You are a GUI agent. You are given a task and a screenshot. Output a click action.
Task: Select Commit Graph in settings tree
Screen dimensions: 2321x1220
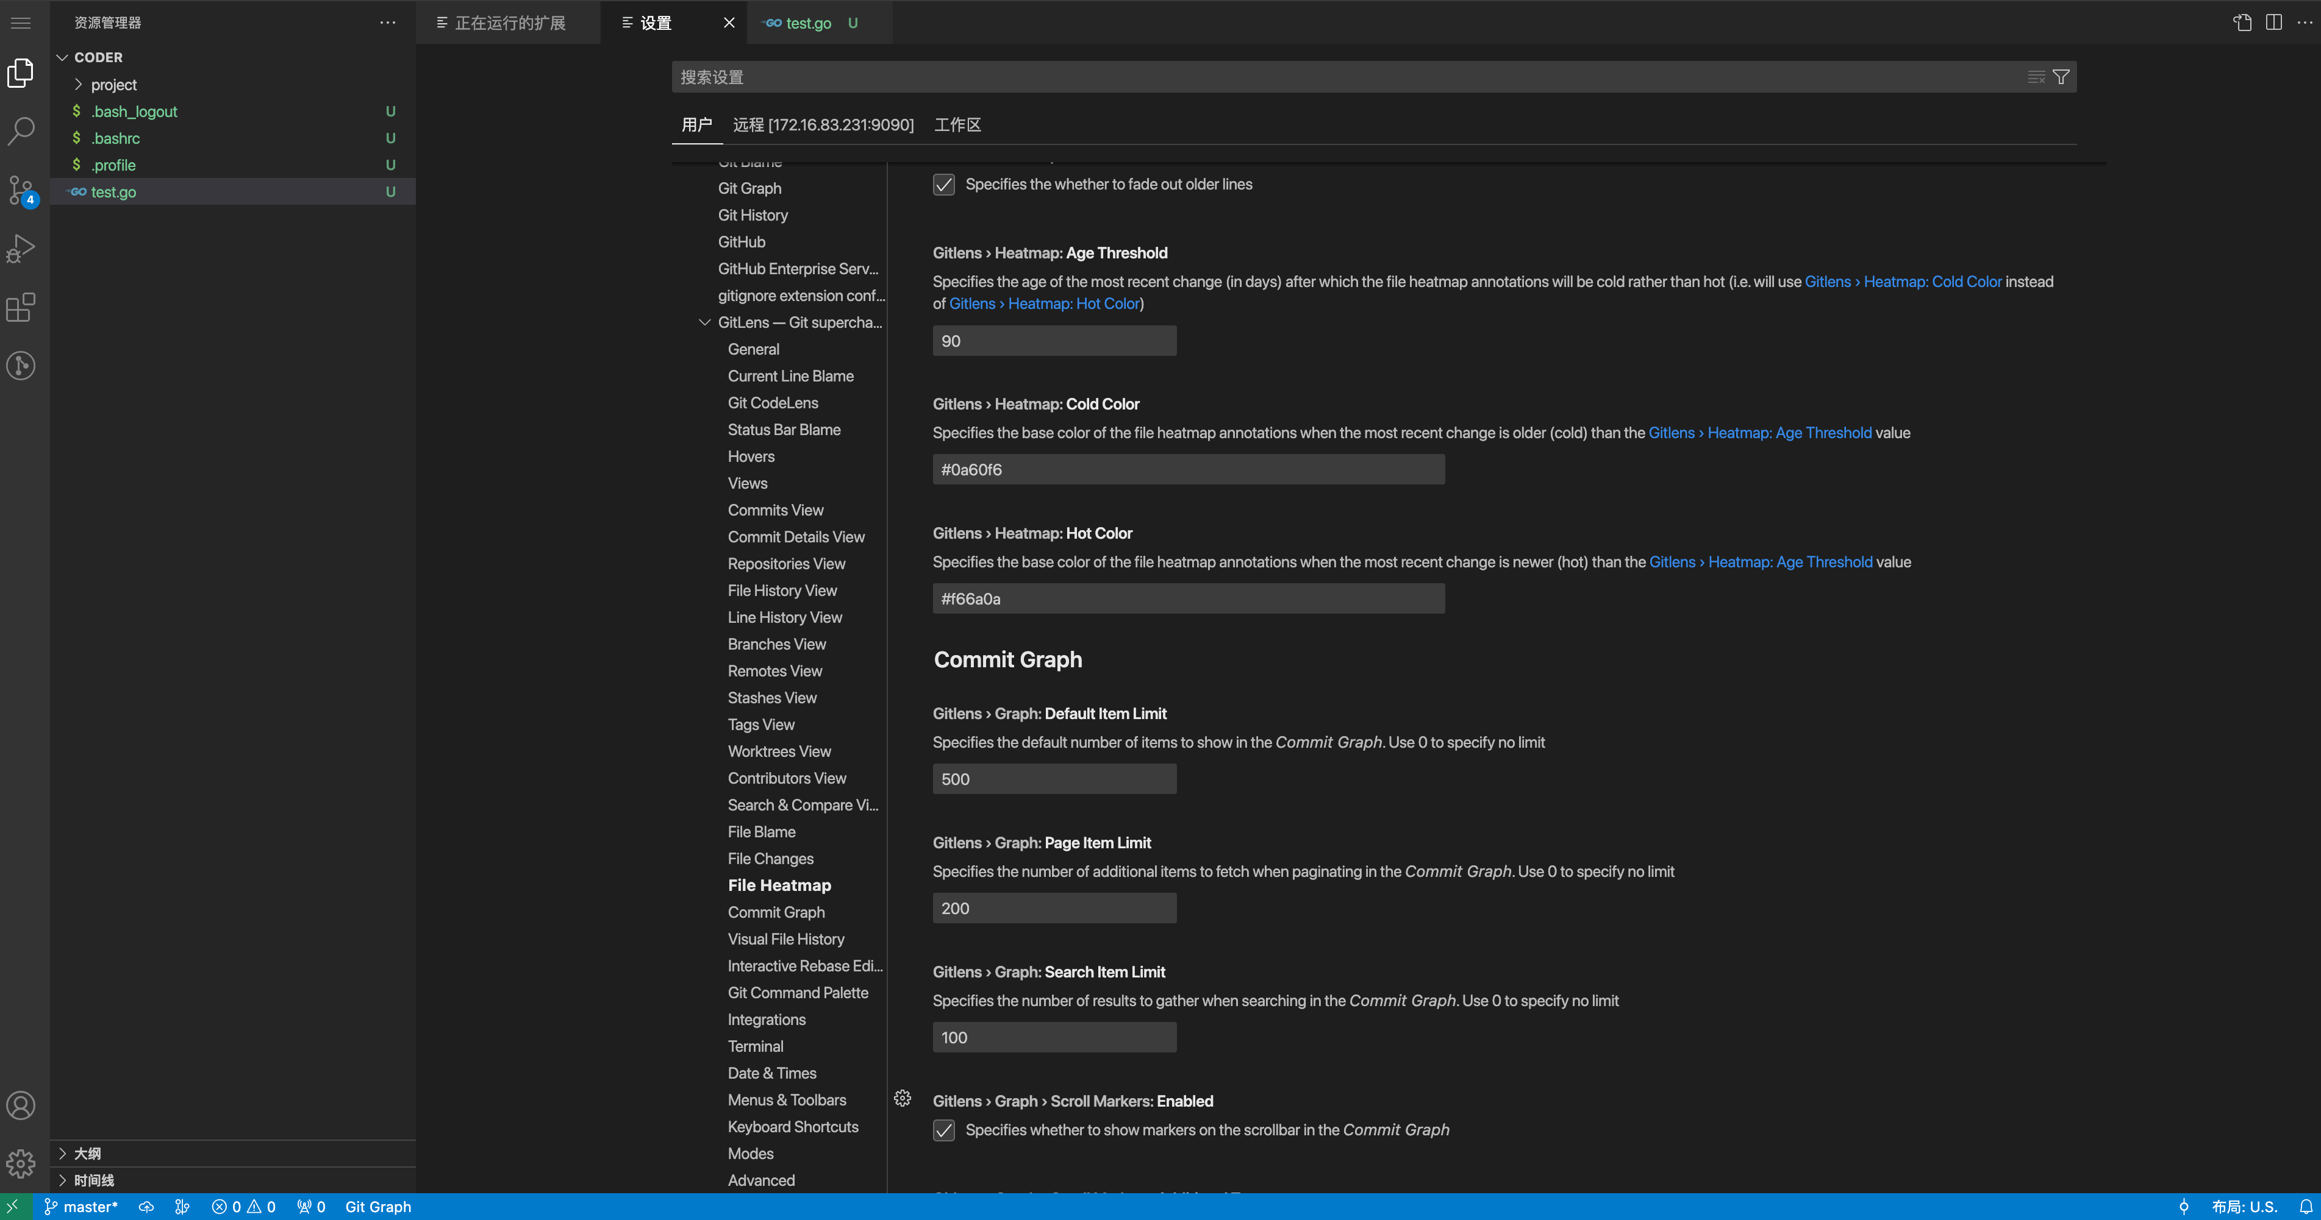click(x=776, y=912)
